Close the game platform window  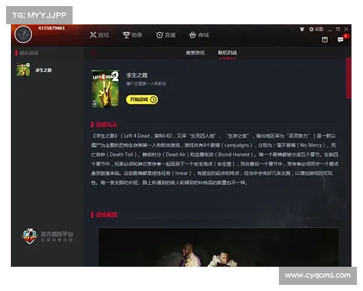[346, 29]
